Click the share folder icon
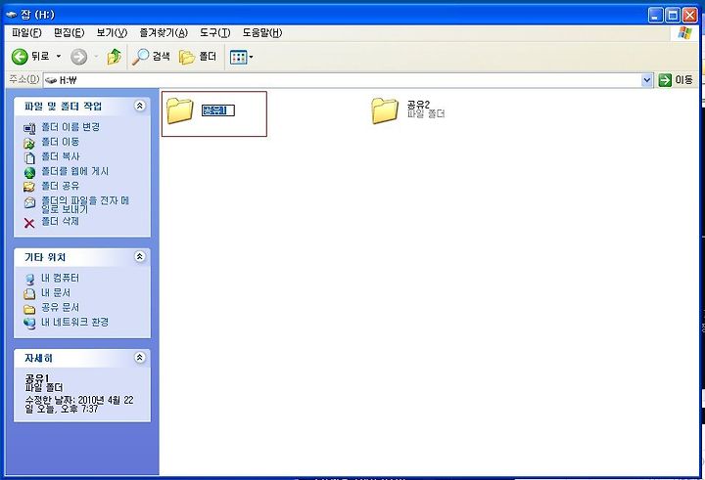705x480 pixels. tap(29, 187)
